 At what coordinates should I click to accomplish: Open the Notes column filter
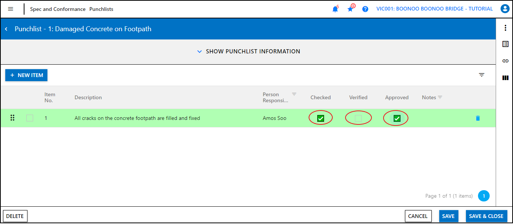click(x=440, y=97)
